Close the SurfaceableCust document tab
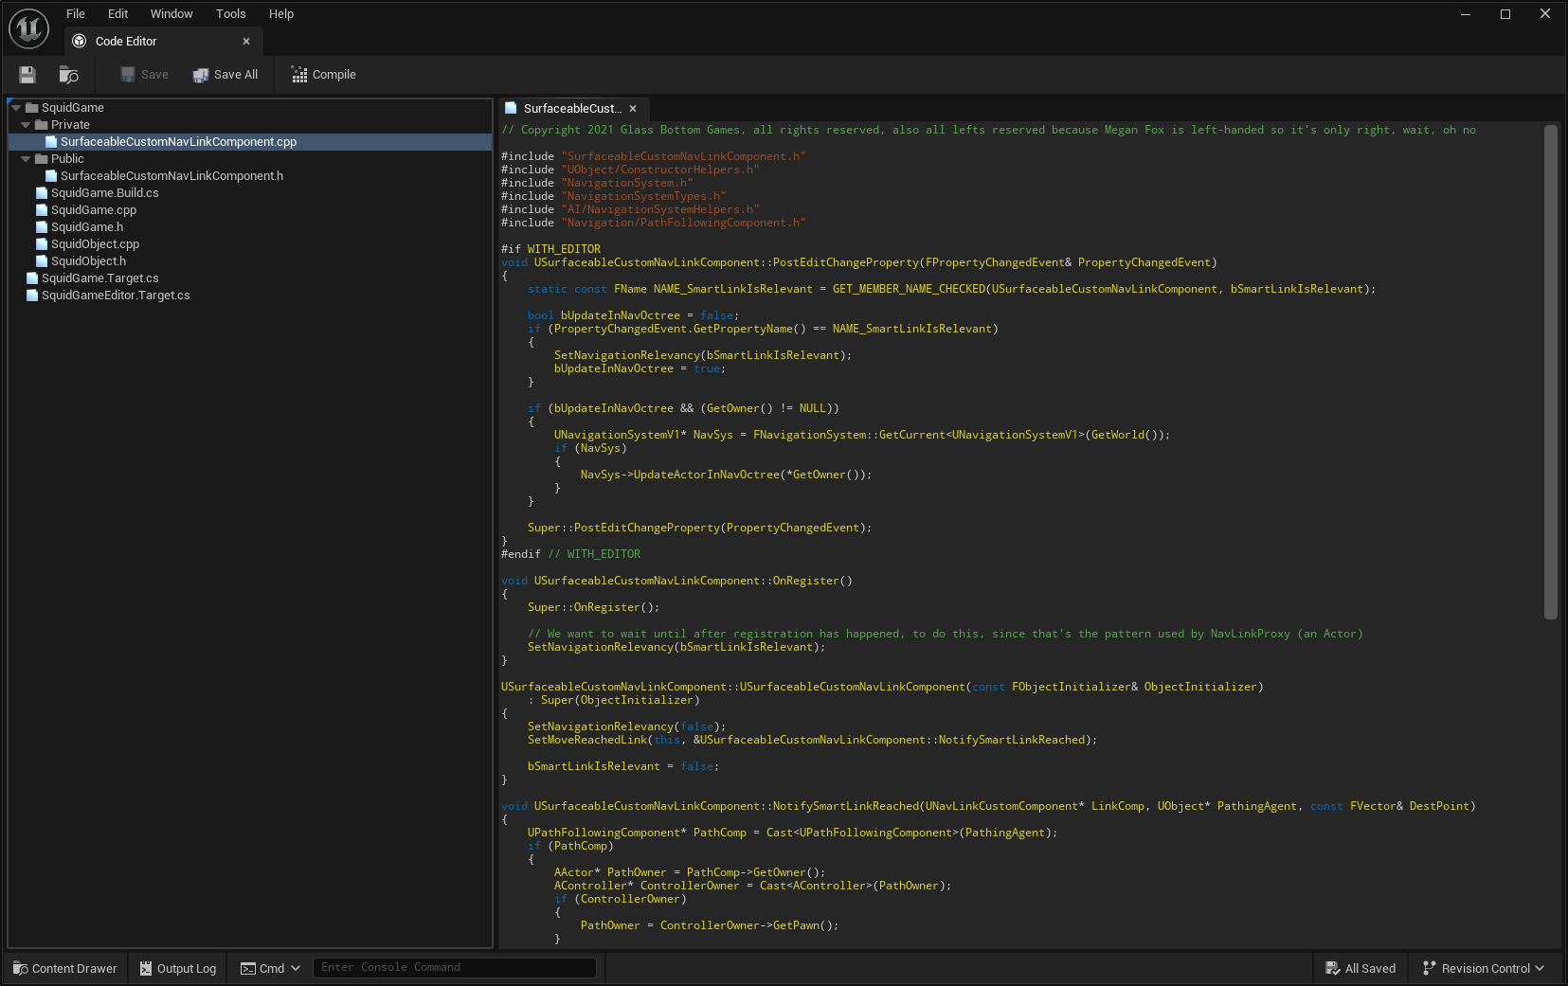The height and width of the screenshot is (986, 1568). click(x=633, y=109)
